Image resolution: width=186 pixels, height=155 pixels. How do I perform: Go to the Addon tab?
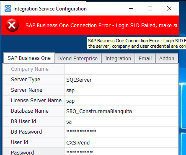click(x=167, y=58)
